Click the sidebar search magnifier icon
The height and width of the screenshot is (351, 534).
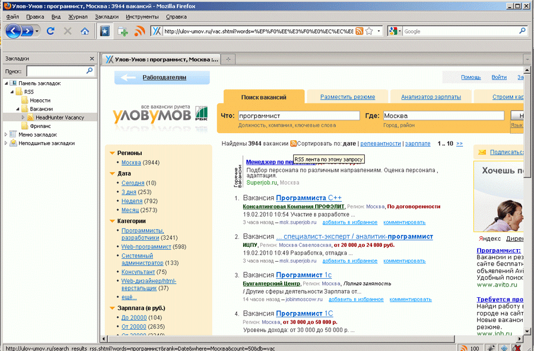pos(89,70)
